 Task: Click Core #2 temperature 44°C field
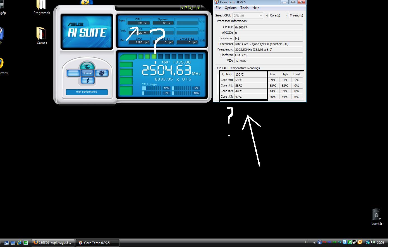click(251, 91)
